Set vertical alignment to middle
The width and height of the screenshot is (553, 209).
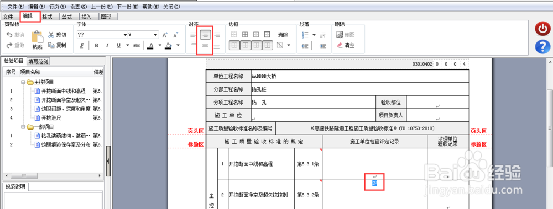(205, 45)
